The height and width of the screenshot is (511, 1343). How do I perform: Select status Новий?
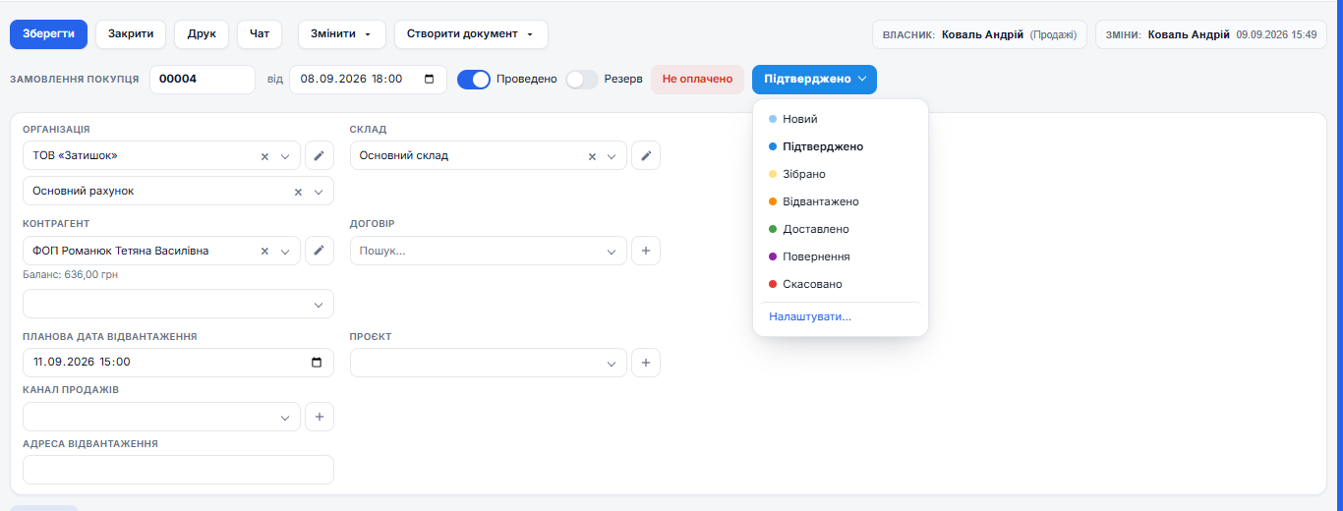pos(841,119)
